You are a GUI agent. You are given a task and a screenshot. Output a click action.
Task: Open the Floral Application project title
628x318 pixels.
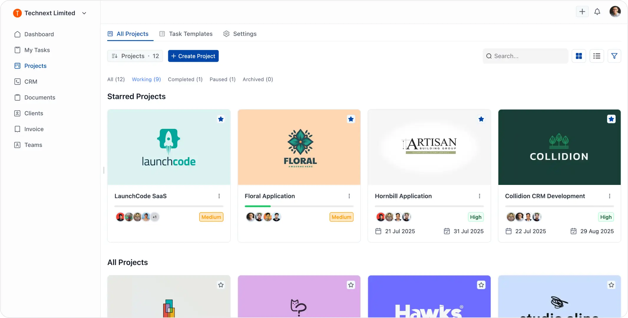point(270,196)
